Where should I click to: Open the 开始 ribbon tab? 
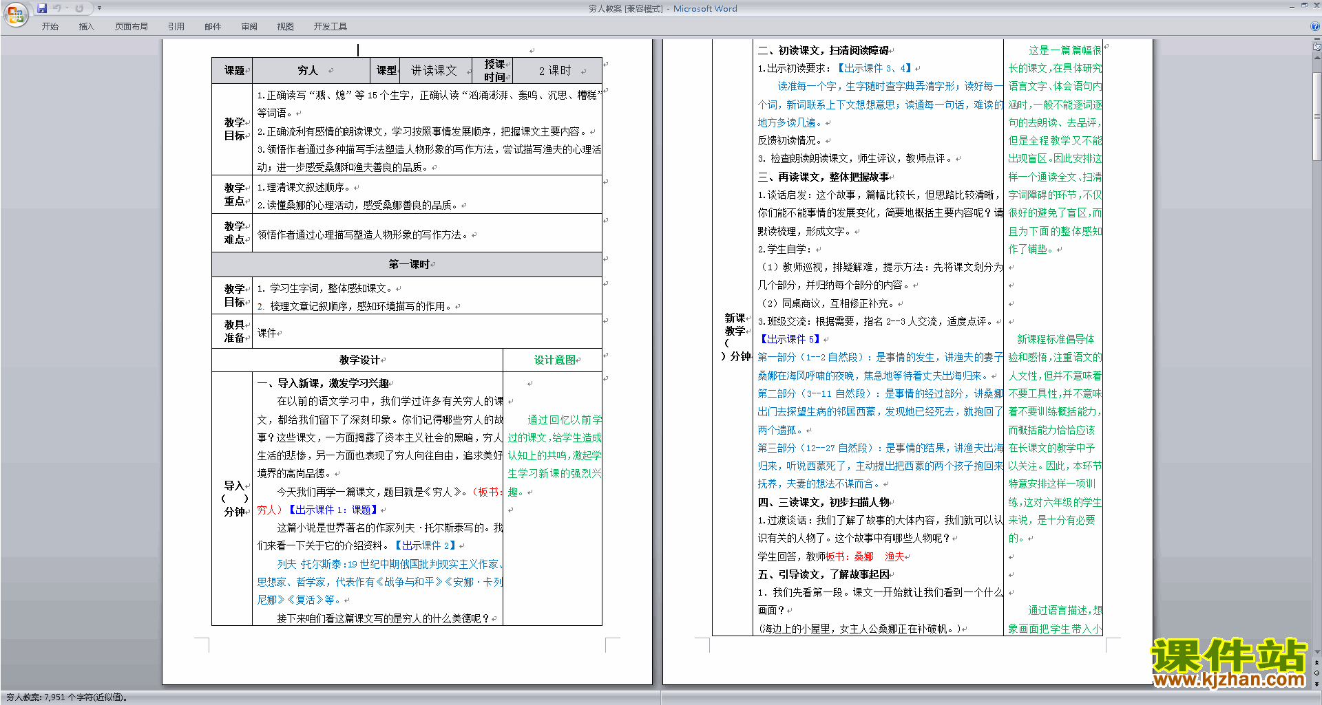coord(50,27)
